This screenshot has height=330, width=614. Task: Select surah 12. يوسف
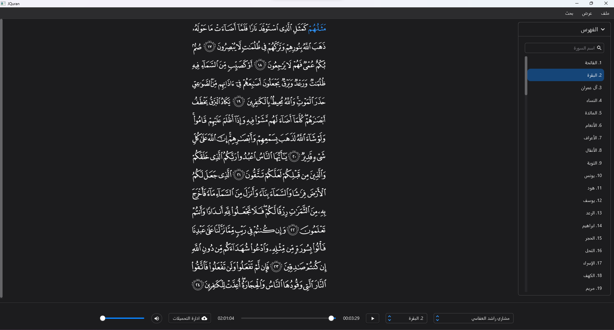pyautogui.click(x=565, y=200)
